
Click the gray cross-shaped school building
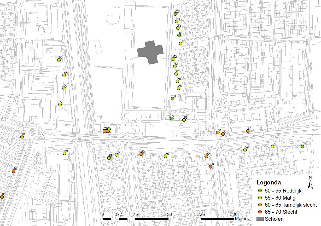[150, 53]
